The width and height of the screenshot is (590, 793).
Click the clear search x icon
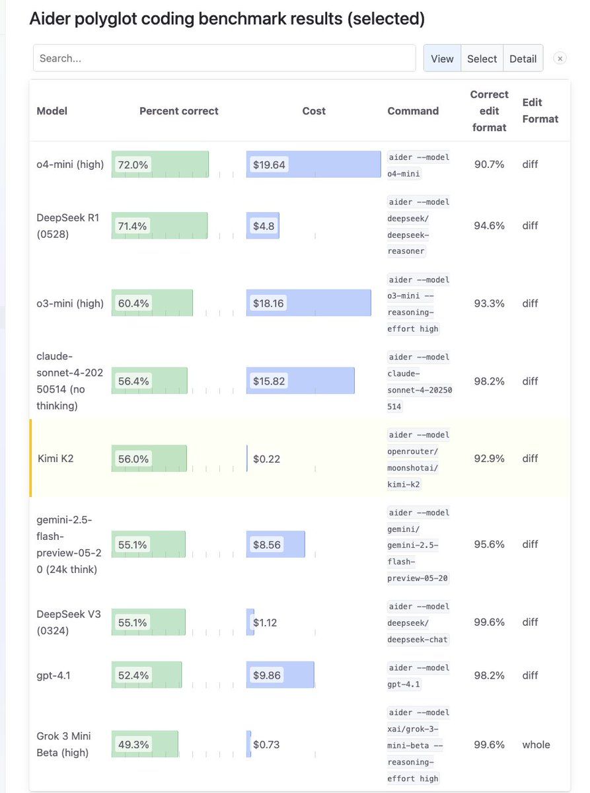[560, 58]
